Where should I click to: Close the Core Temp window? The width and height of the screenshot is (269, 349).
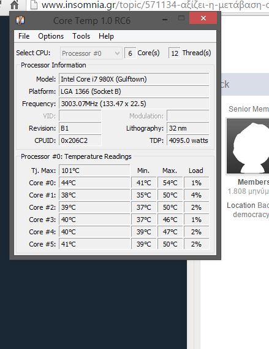[x=203, y=18]
